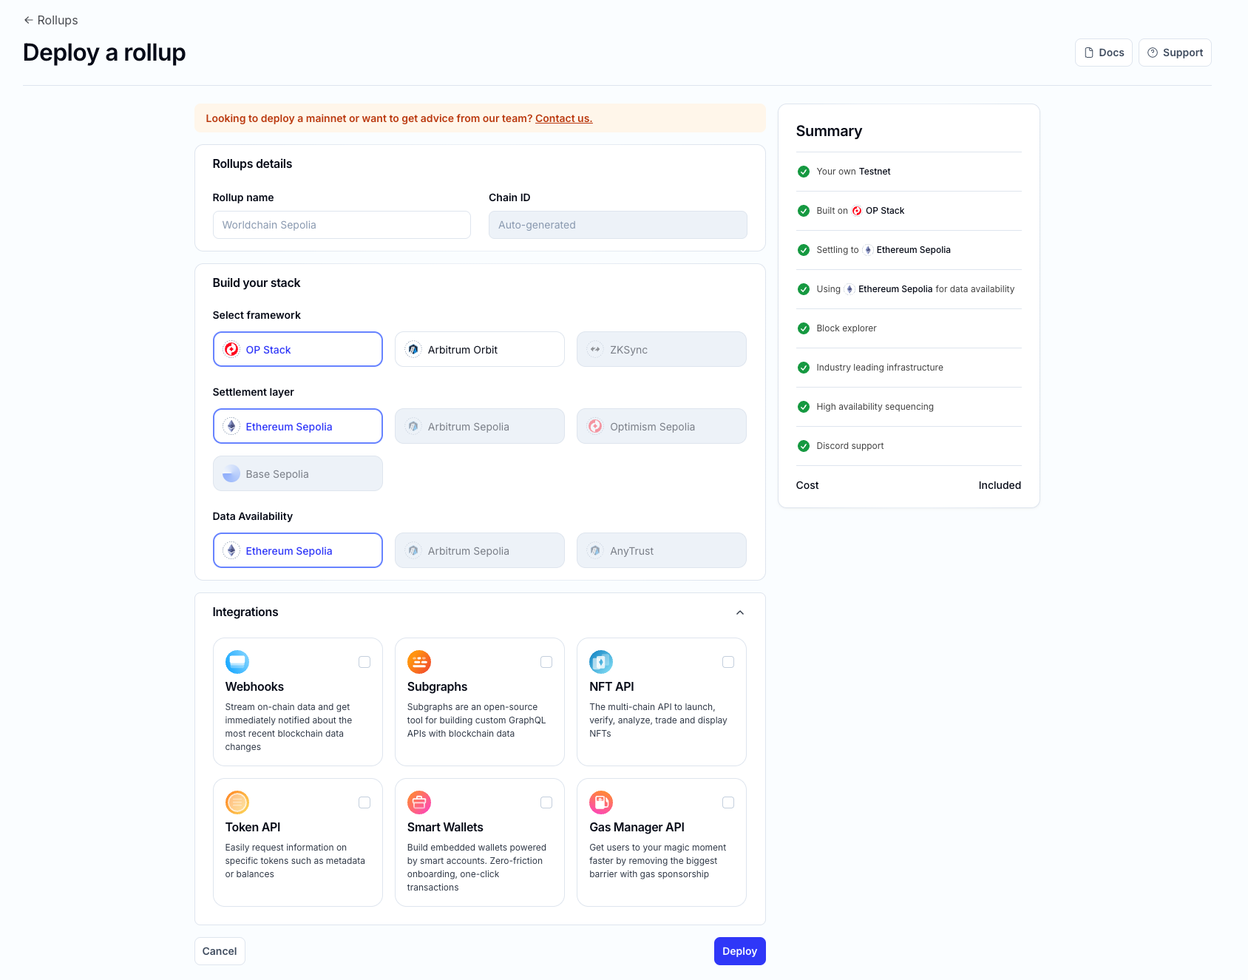Pick Arbitrum Sepolia for Data Availability
This screenshot has width=1248, height=980.
point(479,550)
